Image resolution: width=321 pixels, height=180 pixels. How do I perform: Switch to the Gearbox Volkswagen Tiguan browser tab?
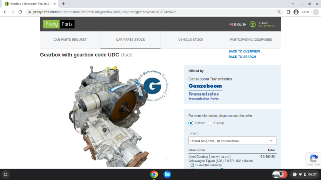(x=30, y=4)
